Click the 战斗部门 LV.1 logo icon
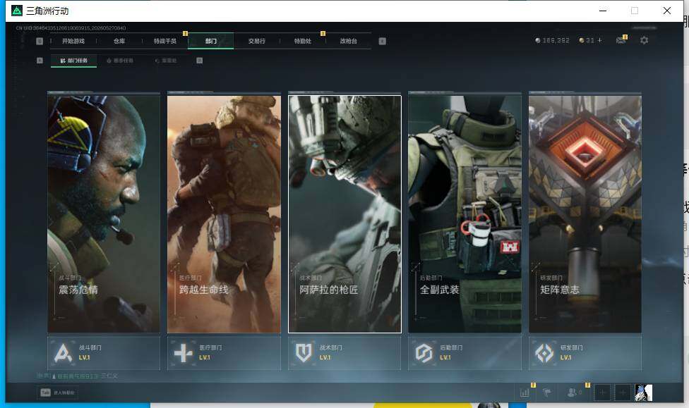This screenshot has height=408, width=689. click(x=63, y=353)
